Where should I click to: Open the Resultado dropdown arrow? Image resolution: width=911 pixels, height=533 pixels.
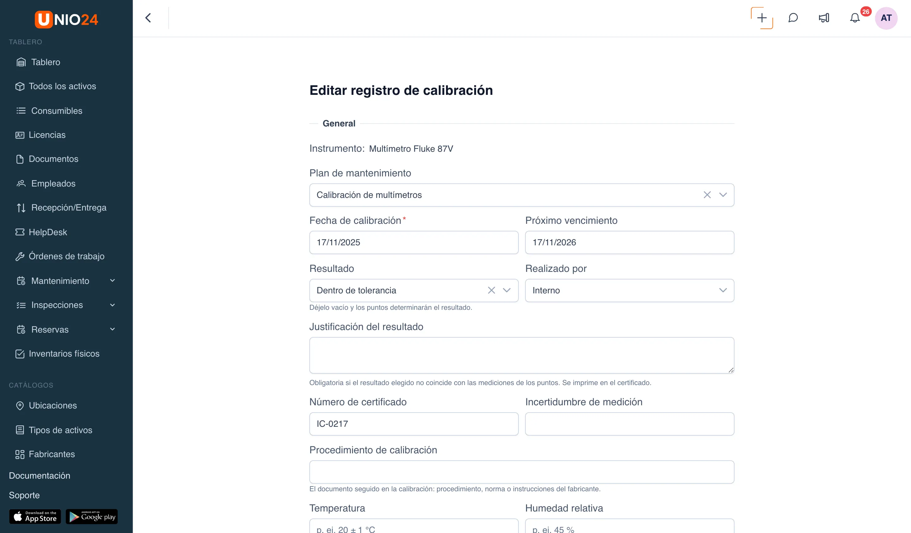(507, 291)
